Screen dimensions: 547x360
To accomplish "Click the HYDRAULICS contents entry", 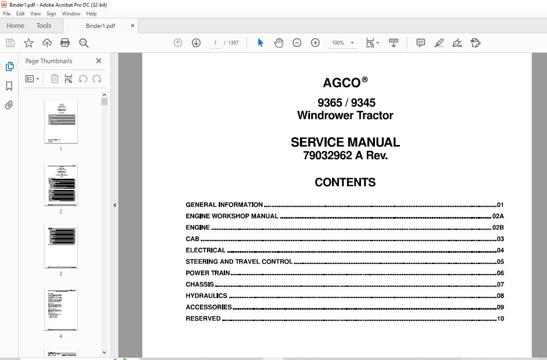I will tap(345, 296).
